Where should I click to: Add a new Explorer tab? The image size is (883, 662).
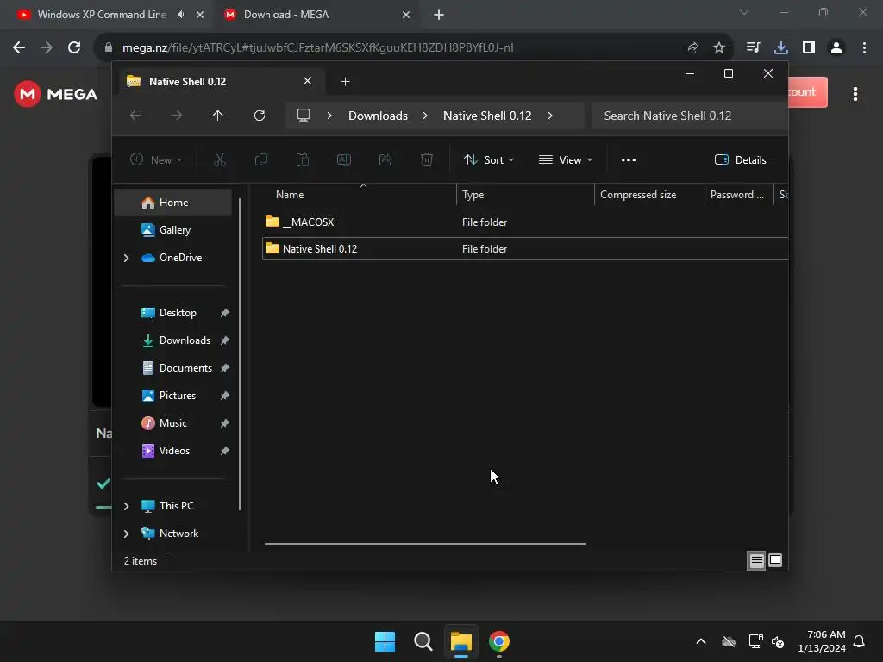pos(345,82)
